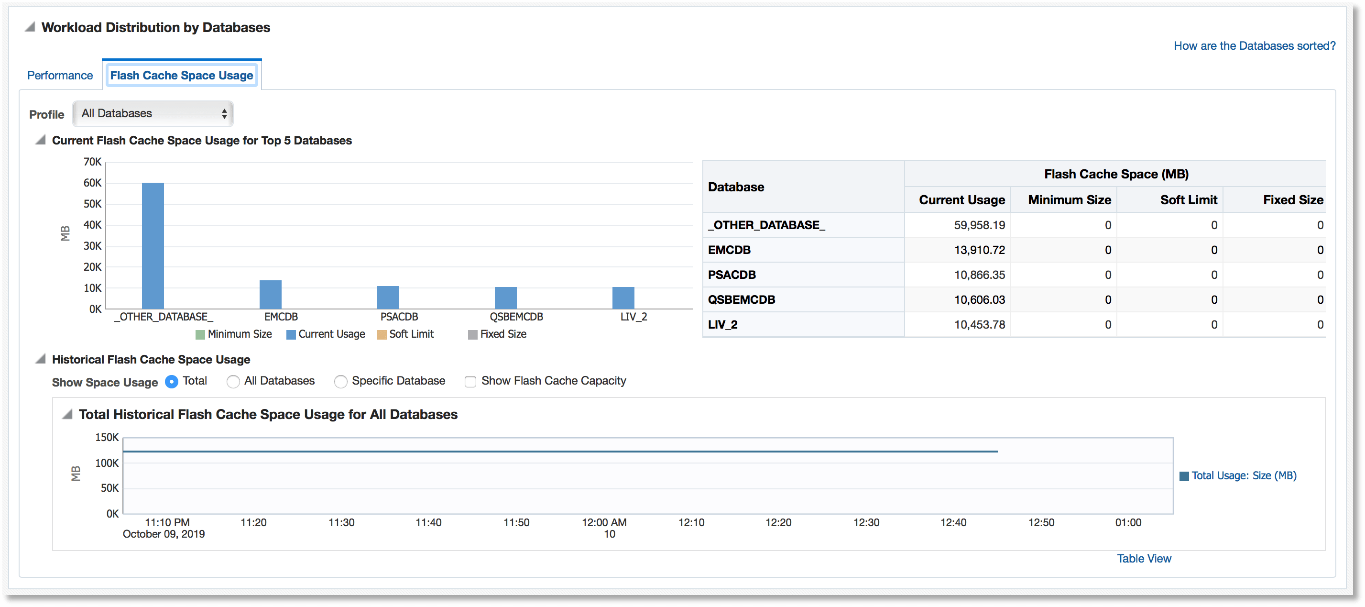The width and height of the screenshot is (1365, 607).
Task: Open the How are the Databases sorted link
Action: click(x=1254, y=45)
